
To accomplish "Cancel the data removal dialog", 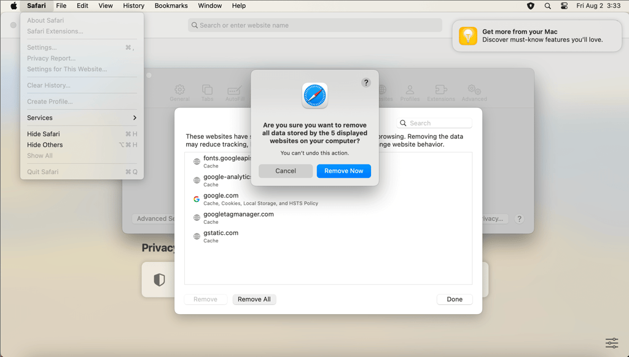I will pos(286,171).
